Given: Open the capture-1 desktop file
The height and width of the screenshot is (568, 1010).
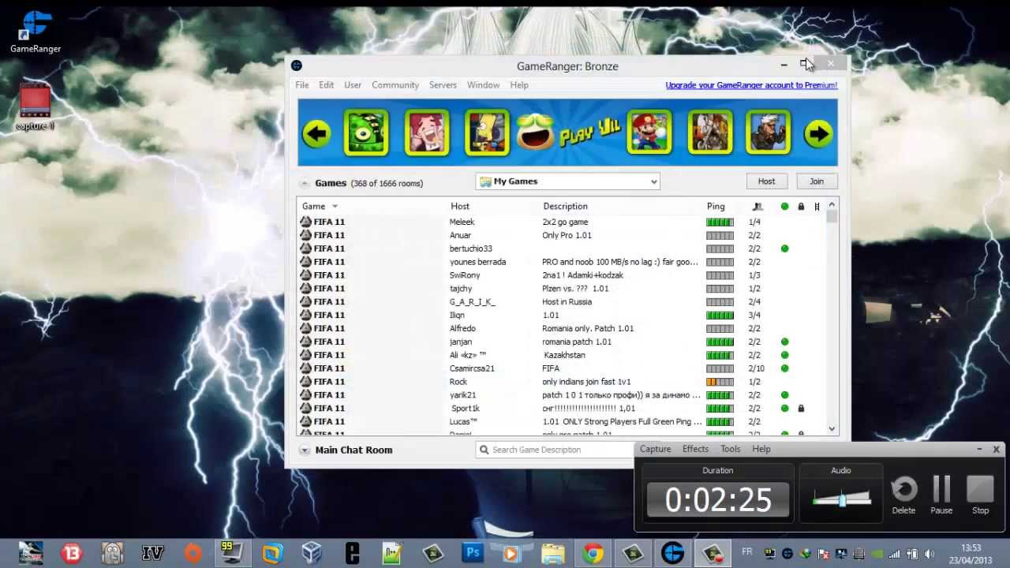Looking at the screenshot, I should [x=35, y=108].
